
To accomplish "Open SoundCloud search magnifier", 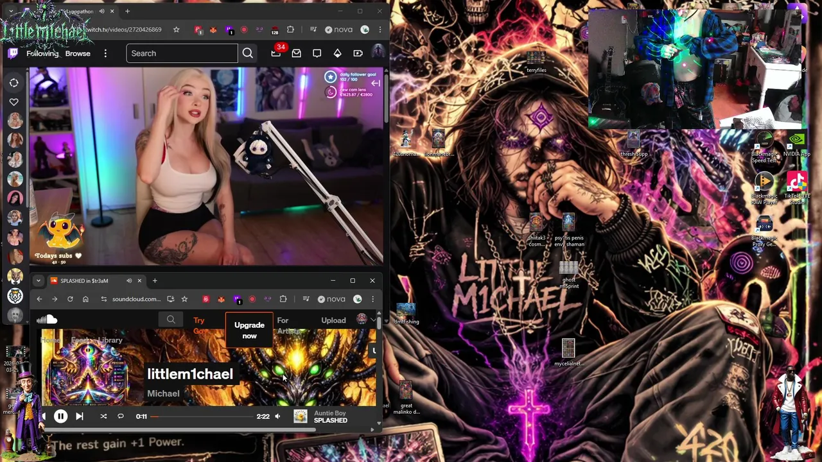I will (171, 320).
